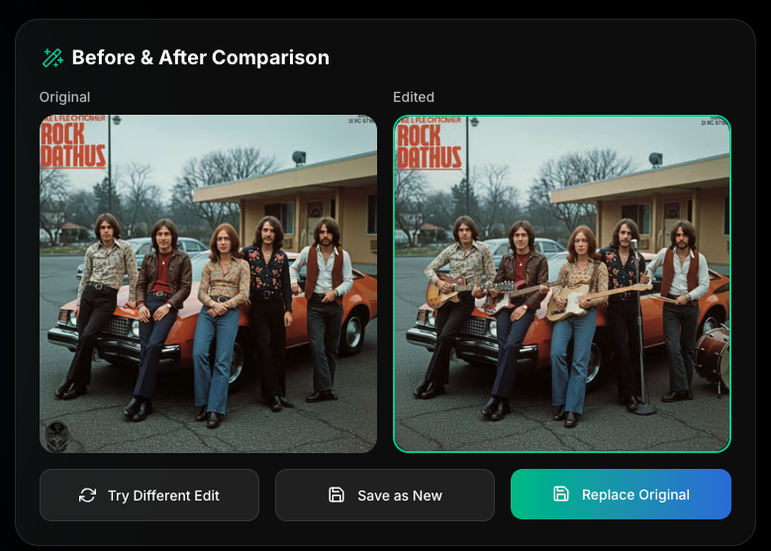Click the ROCK DATHUS title in the original image
The image size is (771, 551).
(73, 146)
